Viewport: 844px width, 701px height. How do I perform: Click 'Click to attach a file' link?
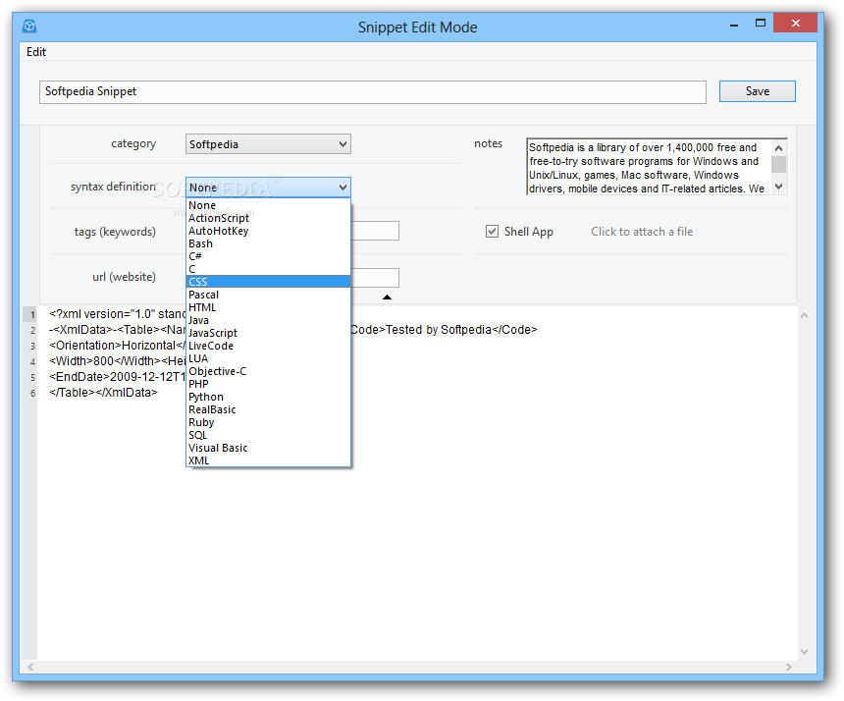pos(642,232)
